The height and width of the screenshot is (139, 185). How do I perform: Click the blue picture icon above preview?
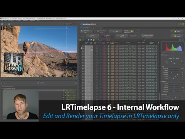pyautogui.click(x=9, y=24)
